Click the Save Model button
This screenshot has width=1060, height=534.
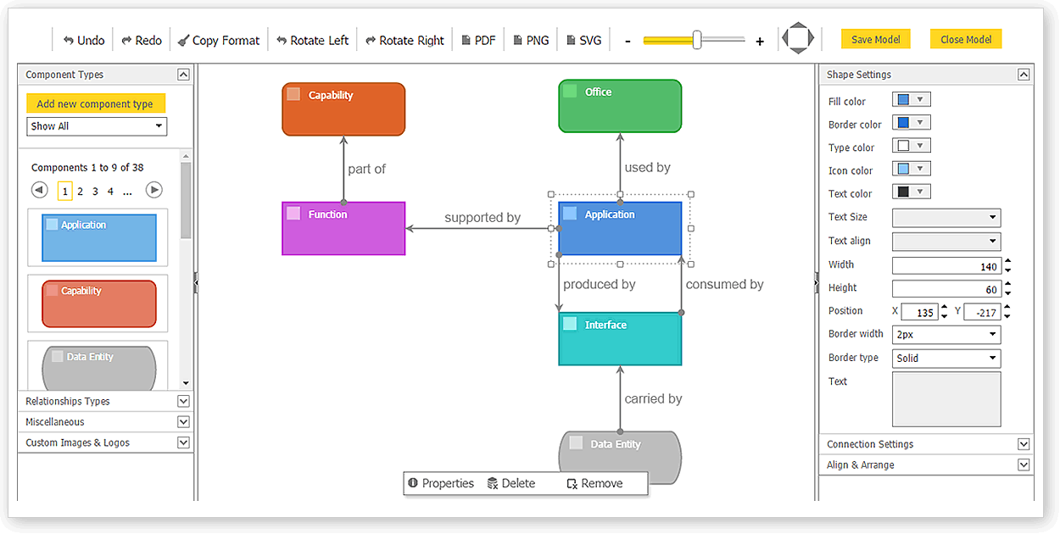[876, 39]
